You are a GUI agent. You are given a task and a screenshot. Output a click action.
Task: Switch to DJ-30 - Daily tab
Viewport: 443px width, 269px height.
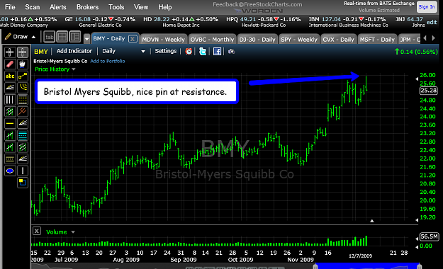[x=257, y=39]
